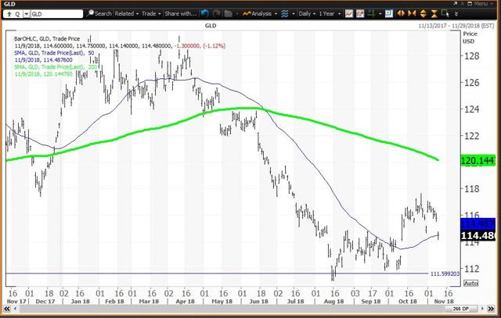This screenshot has width=501, height=318.
Task: Expand the arrow beside the wavy lines icon
Action: tap(293, 14)
